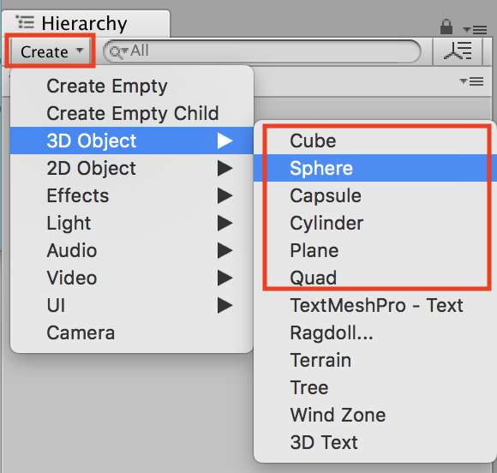Click the All search input field

(262, 51)
